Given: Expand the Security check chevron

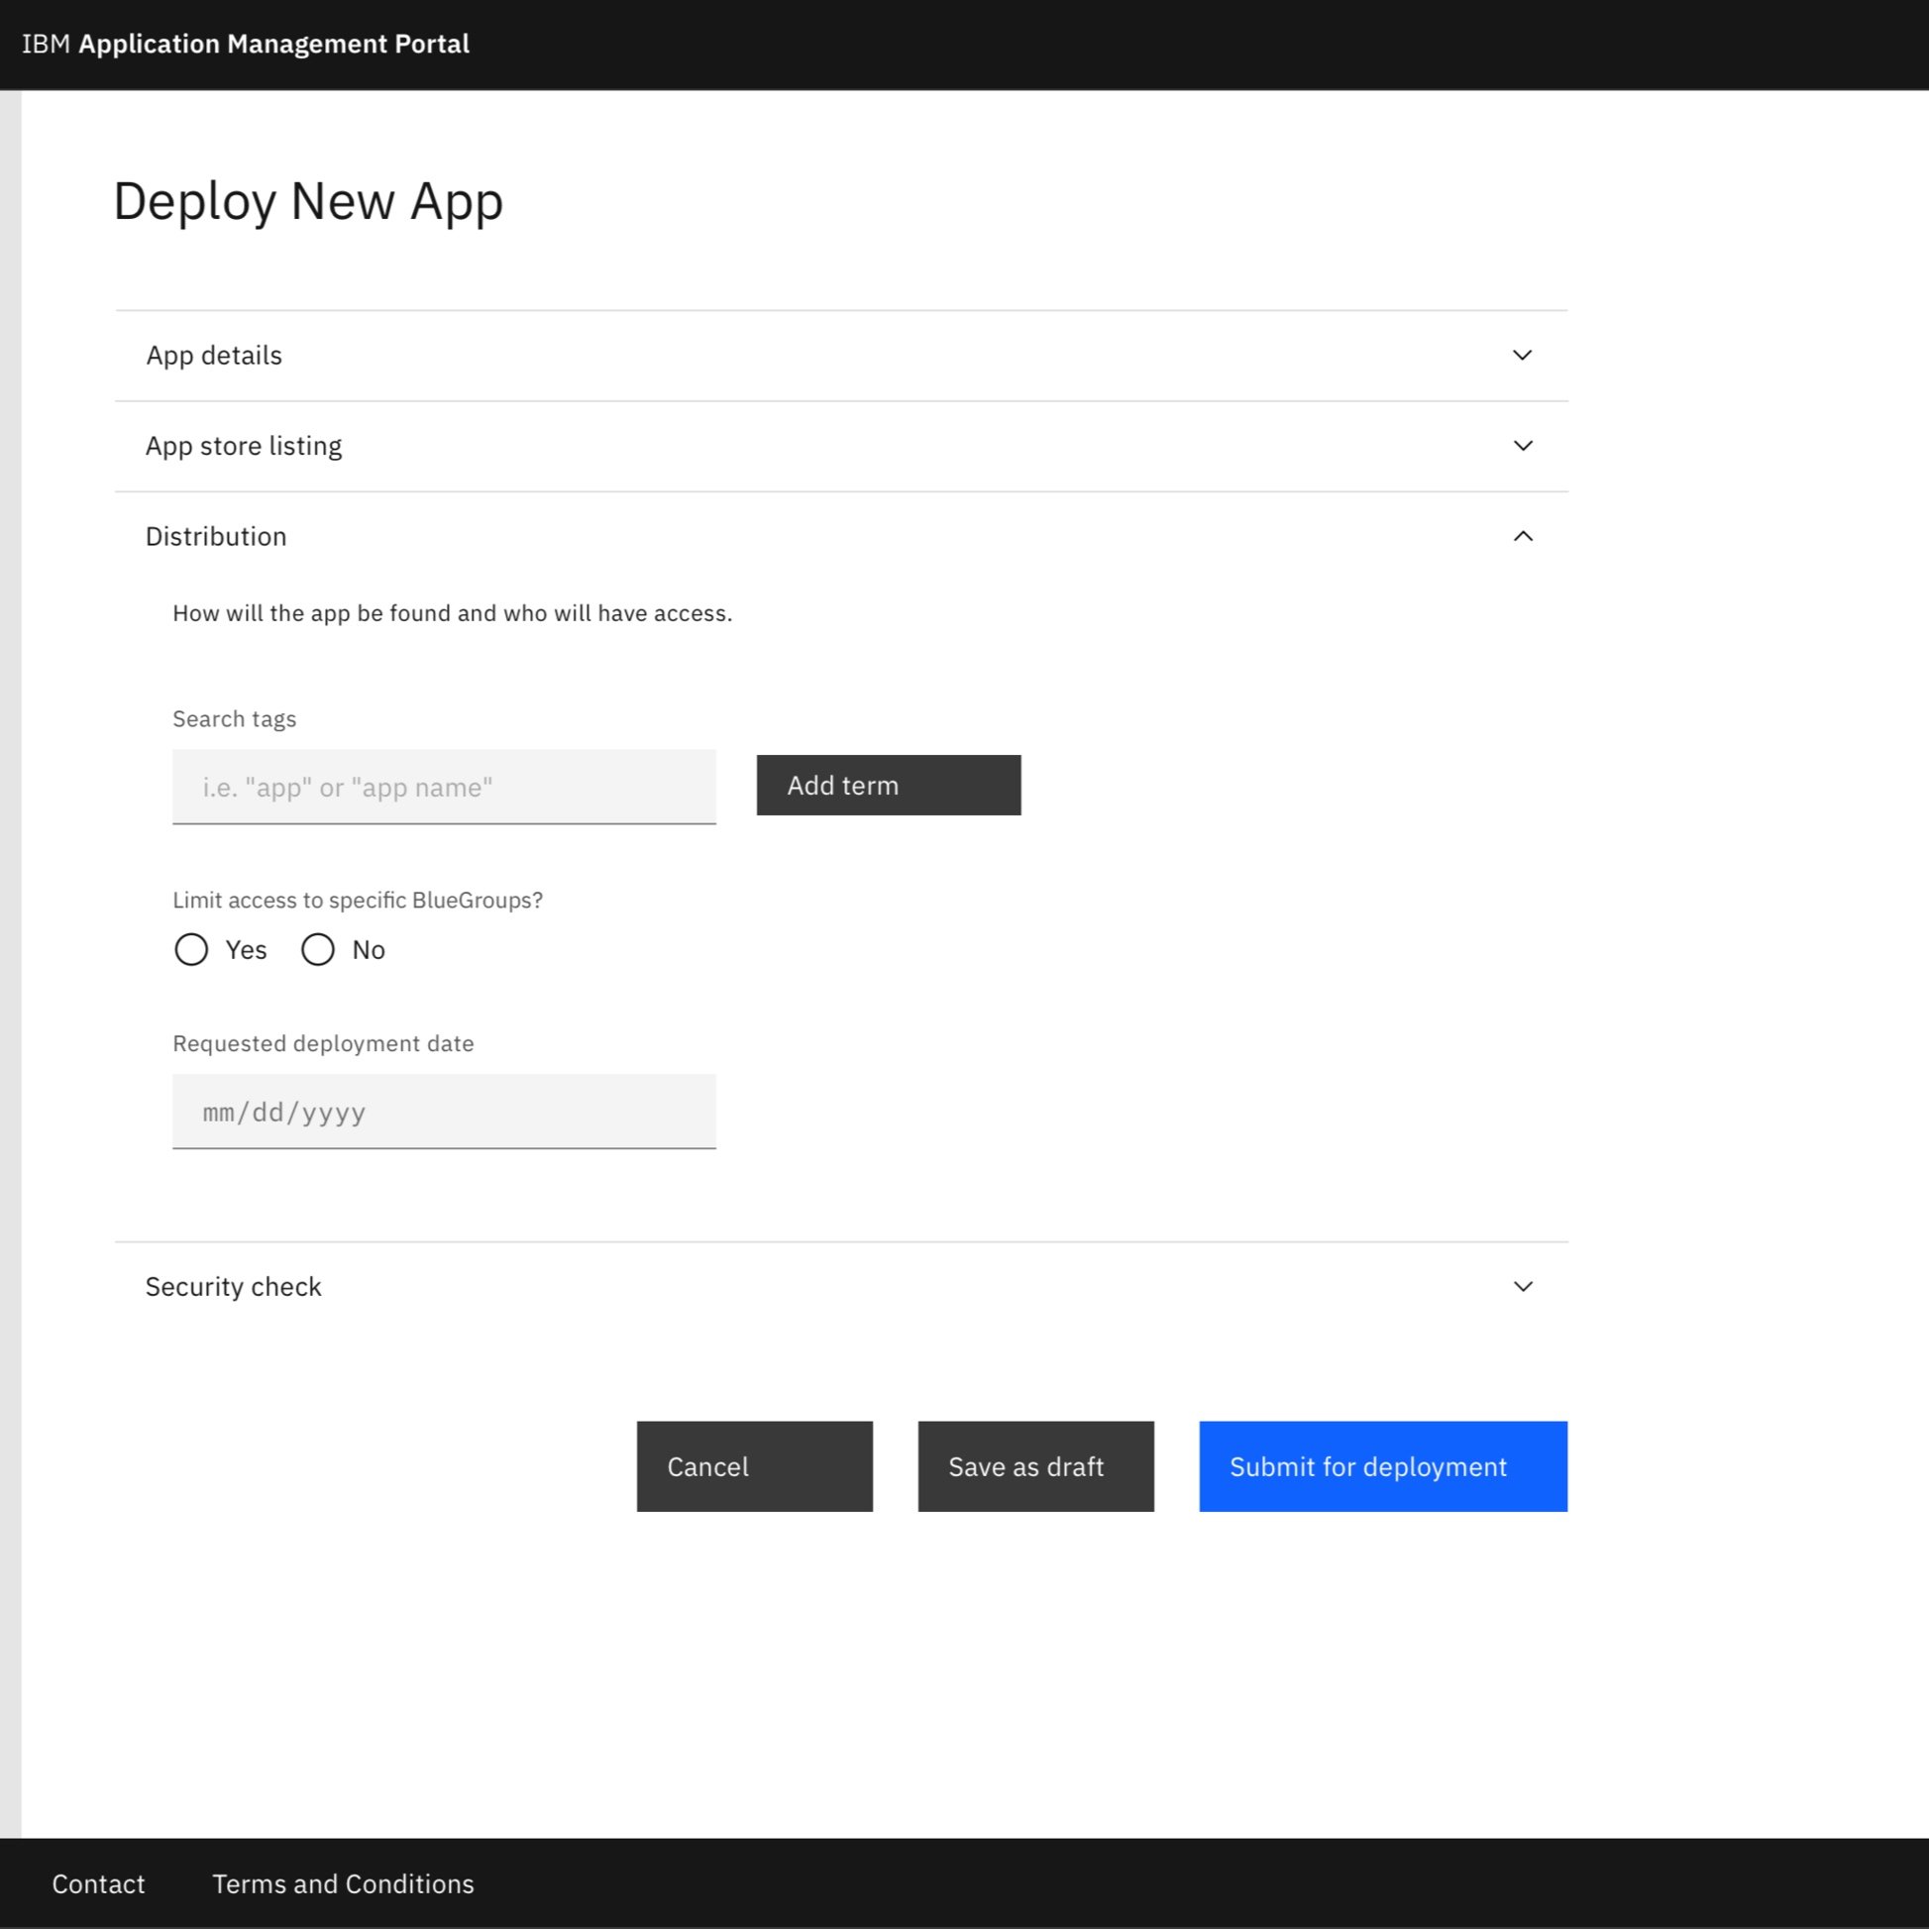Looking at the screenshot, I should tap(1522, 1286).
